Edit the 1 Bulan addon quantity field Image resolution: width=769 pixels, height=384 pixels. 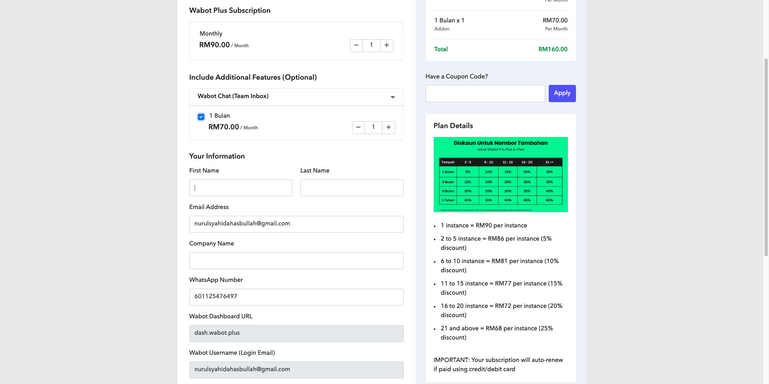point(373,127)
